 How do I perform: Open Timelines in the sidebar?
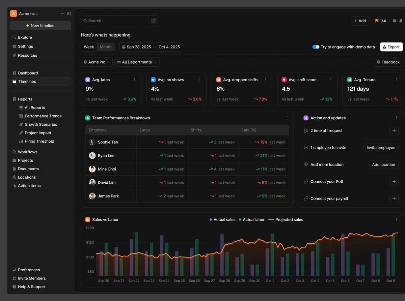(40, 82)
